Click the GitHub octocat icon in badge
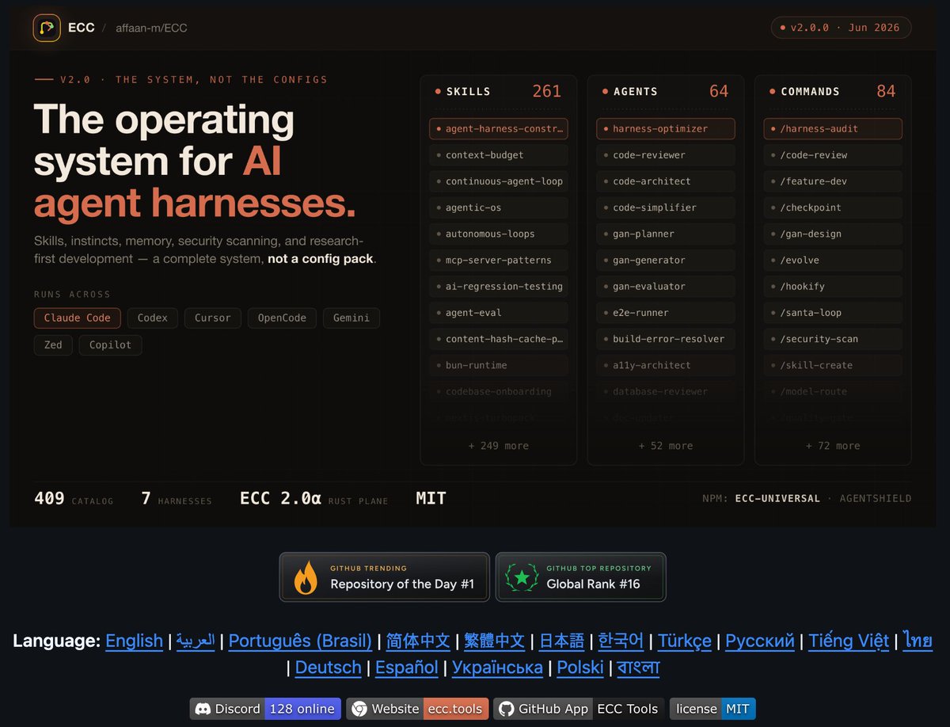 pyautogui.click(x=506, y=709)
